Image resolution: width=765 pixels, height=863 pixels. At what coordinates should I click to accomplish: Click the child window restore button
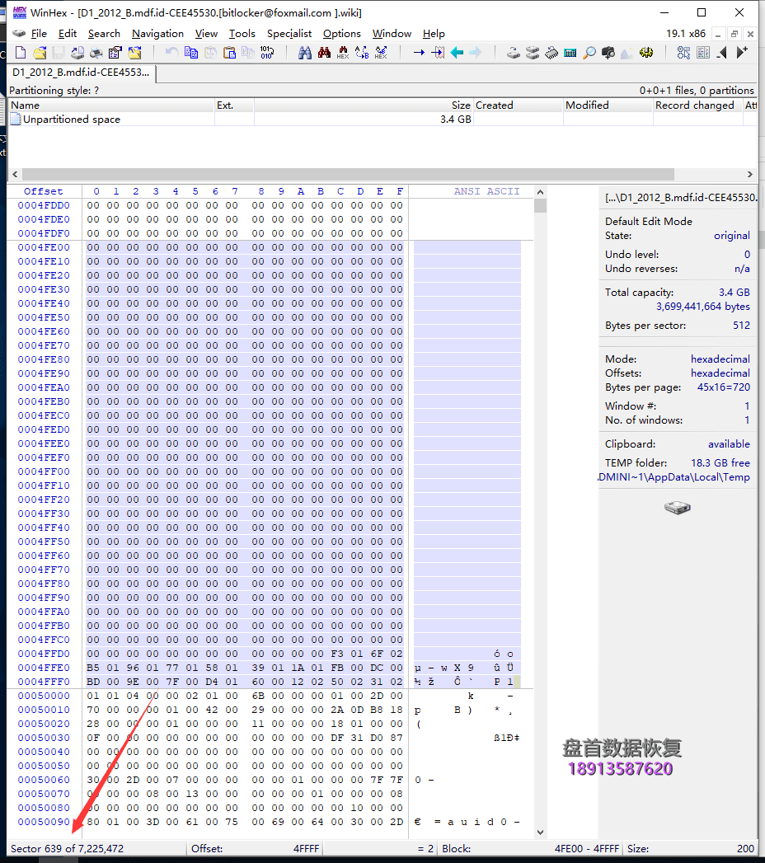(x=734, y=34)
